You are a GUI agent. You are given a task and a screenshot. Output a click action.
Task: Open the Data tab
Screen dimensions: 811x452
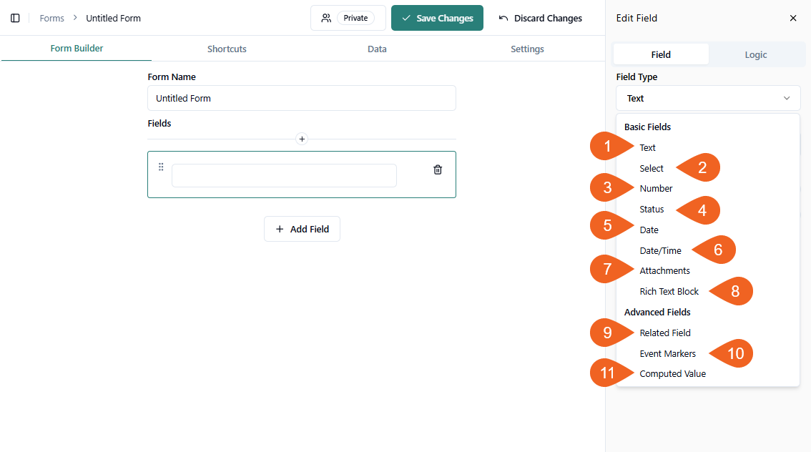pos(377,49)
